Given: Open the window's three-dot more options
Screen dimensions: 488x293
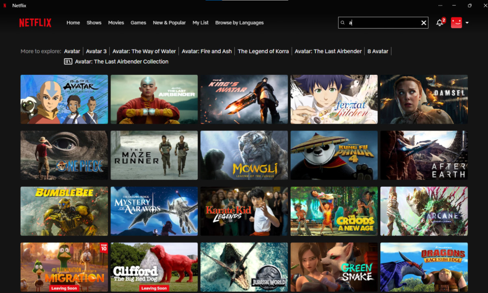Looking at the screenshot, I should [x=440, y=5].
